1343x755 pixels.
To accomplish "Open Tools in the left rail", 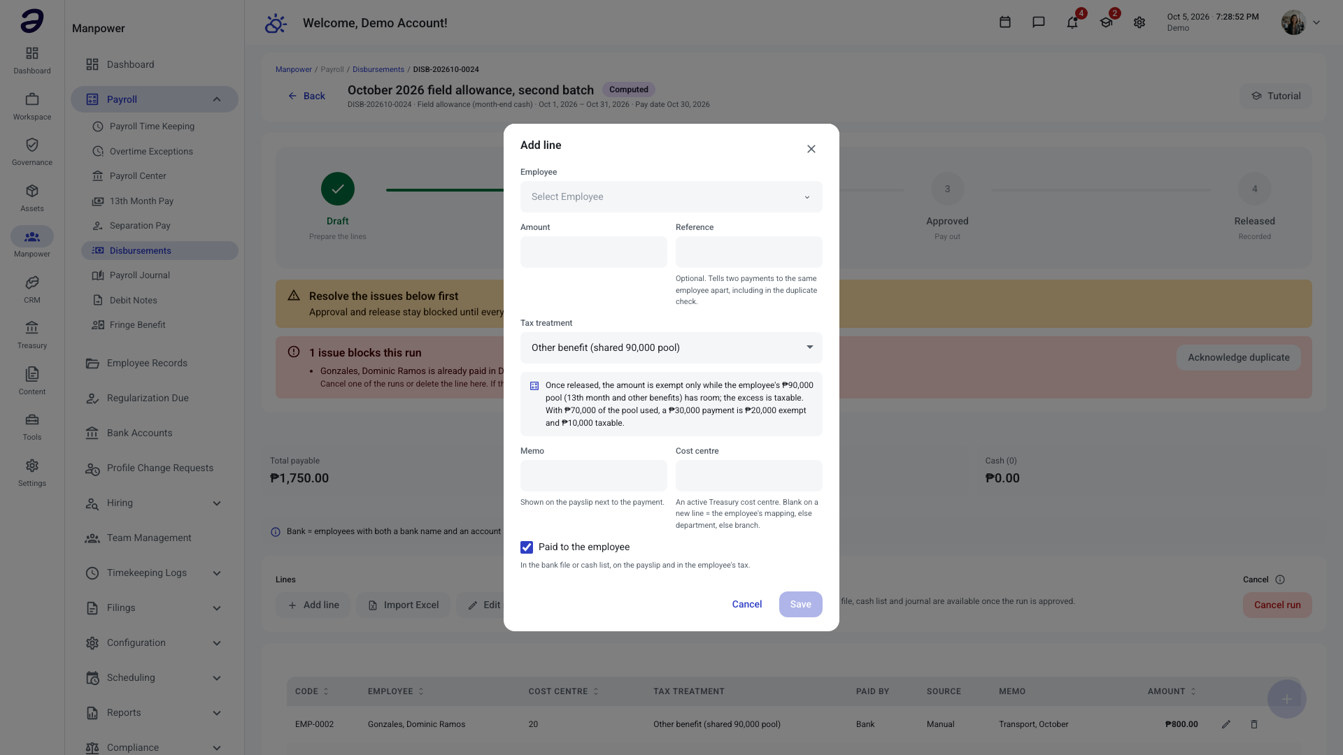I will tap(32, 426).
